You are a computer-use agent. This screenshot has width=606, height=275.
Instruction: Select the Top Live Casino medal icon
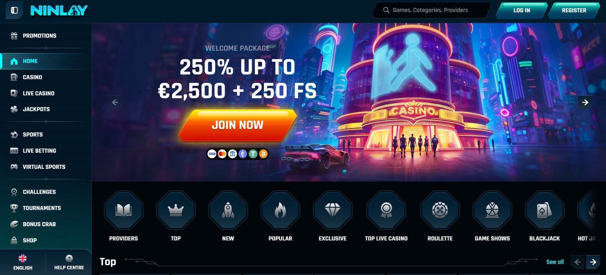(386, 210)
